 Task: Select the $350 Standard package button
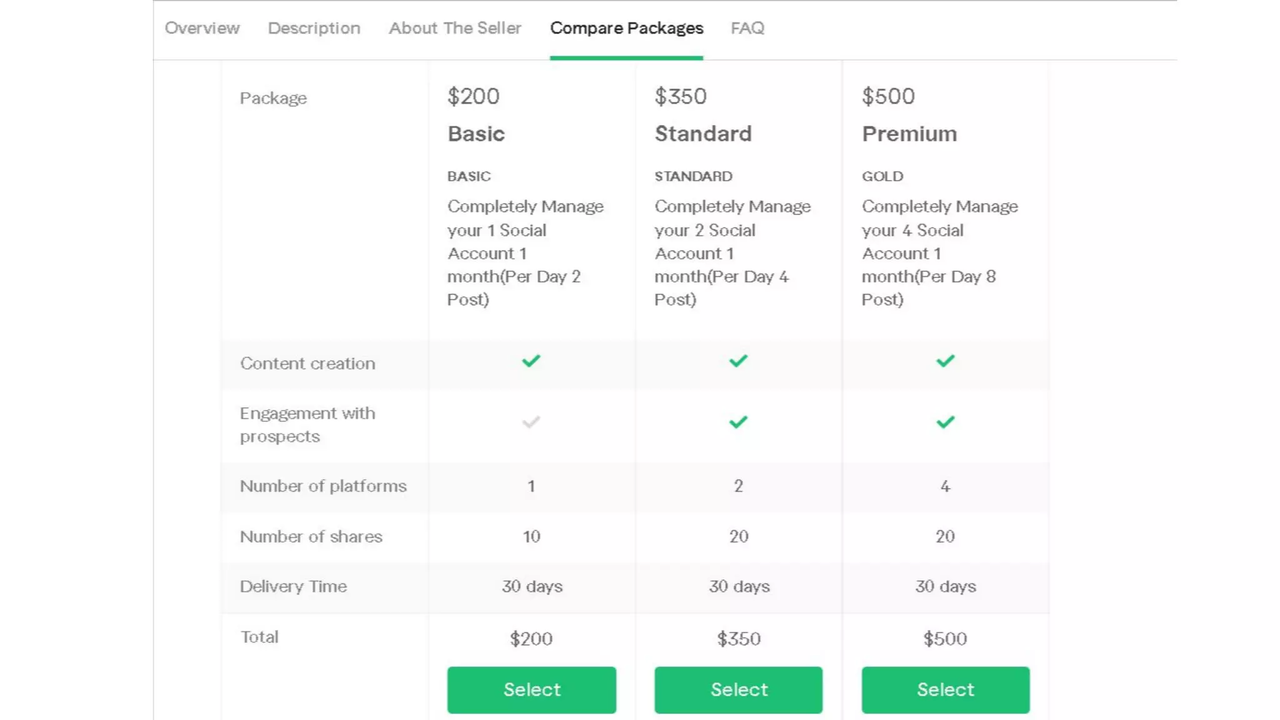tap(738, 689)
